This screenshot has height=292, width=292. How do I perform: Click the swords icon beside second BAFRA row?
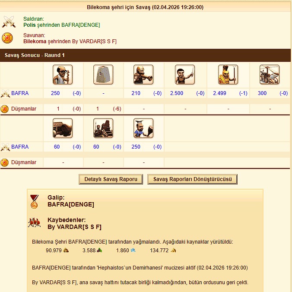(5, 147)
